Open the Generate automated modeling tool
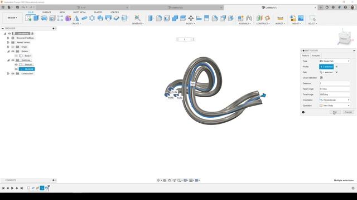The image size is (357, 200). 137,18
